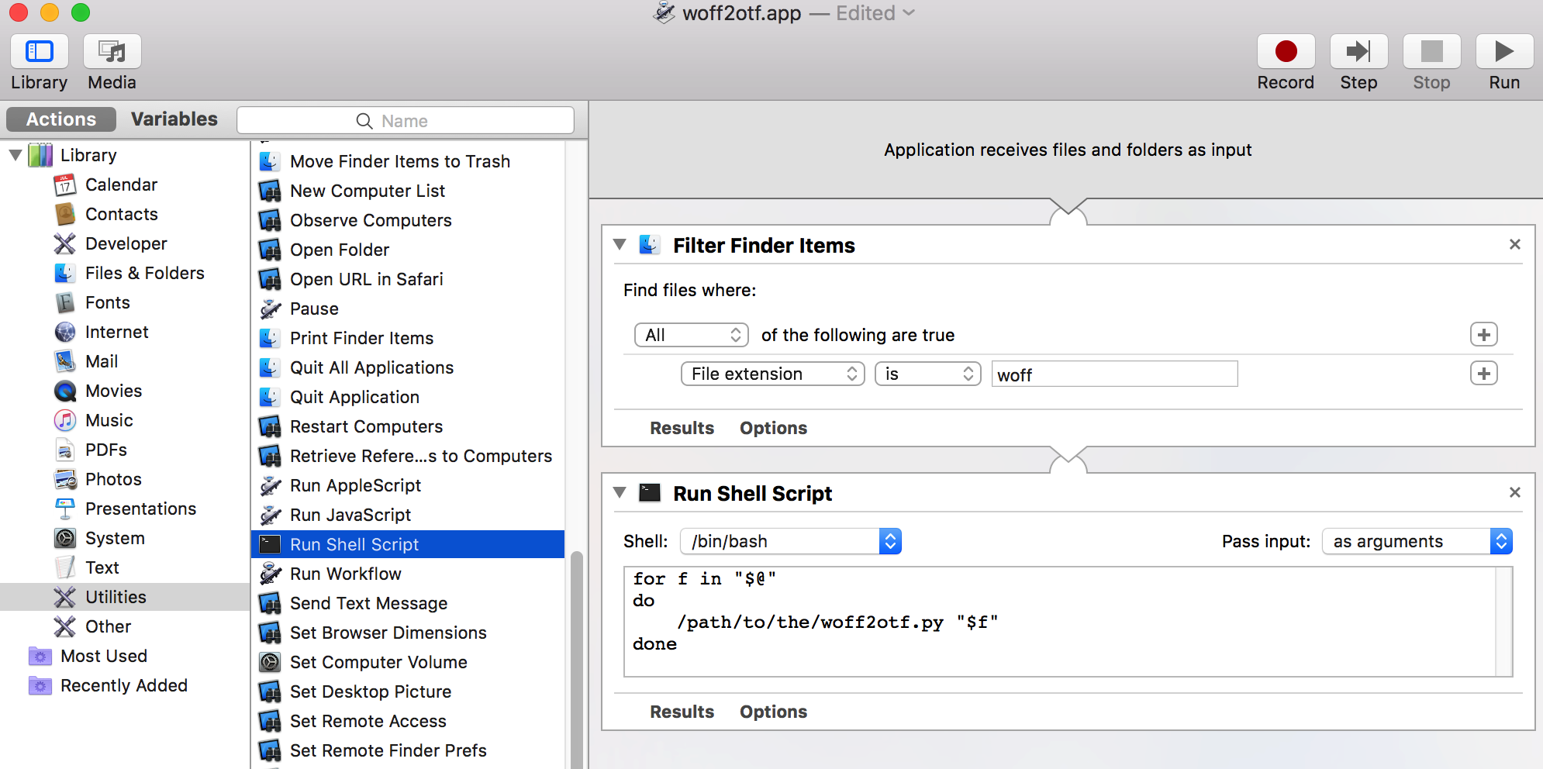The image size is (1543, 769).
Task: Add a condition after the woff rule
Action: 1484,374
